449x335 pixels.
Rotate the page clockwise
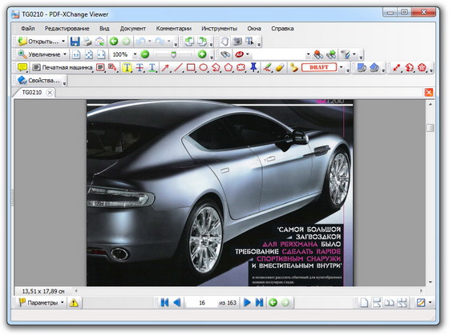[202, 42]
